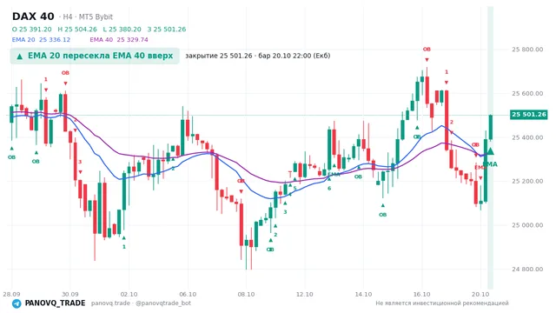Click the green '6' marker under the 13.10 candle

329,189
